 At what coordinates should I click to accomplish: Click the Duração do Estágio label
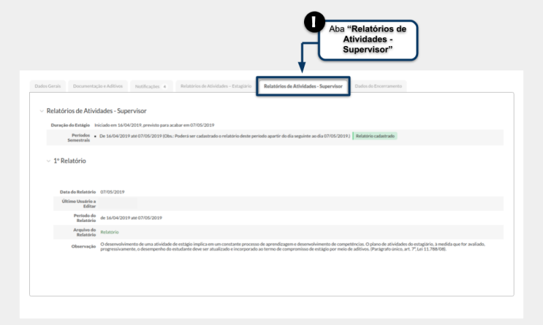pyautogui.click(x=71, y=125)
